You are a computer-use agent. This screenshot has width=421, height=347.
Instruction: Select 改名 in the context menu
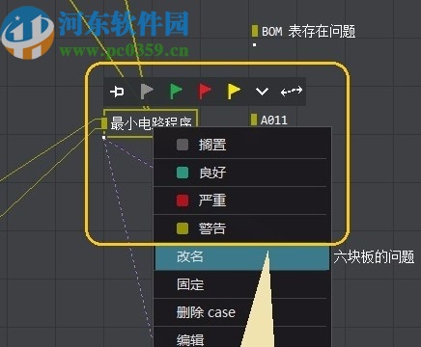pos(242,257)
